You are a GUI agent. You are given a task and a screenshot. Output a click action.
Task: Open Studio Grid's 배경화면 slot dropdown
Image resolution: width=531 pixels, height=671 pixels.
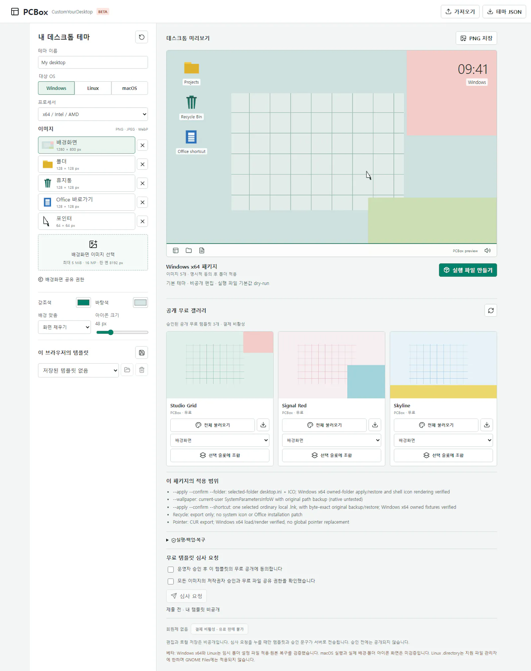tap(220, 440)
